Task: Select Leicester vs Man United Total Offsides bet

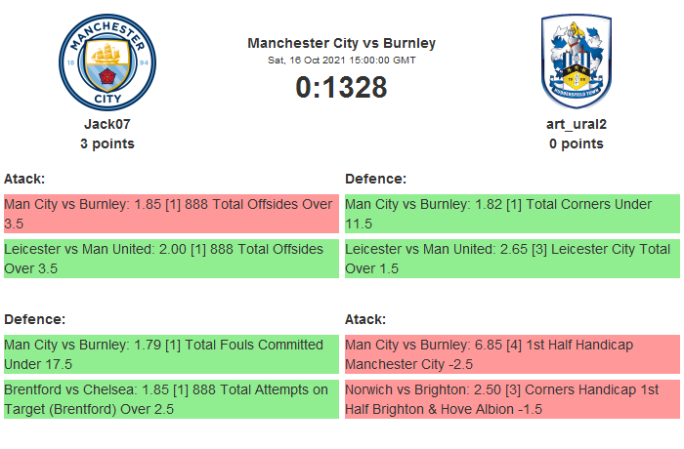Action: tap(170, 259)
